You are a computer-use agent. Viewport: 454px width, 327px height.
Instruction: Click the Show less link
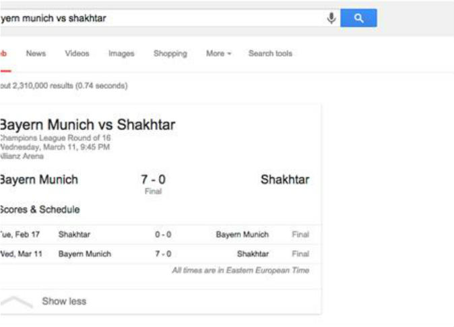pos(64,301)
